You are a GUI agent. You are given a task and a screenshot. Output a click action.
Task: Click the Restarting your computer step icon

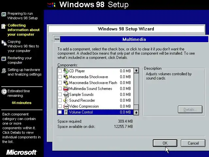click(x=4, y=59)
